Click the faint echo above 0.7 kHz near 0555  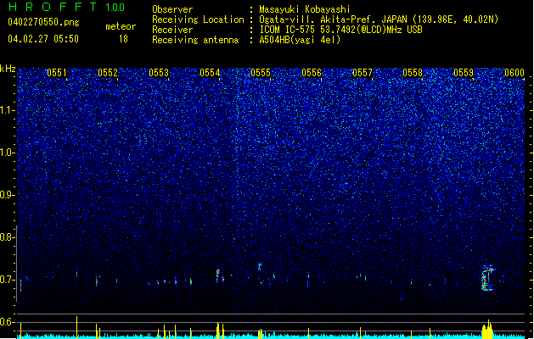[260, 266]
